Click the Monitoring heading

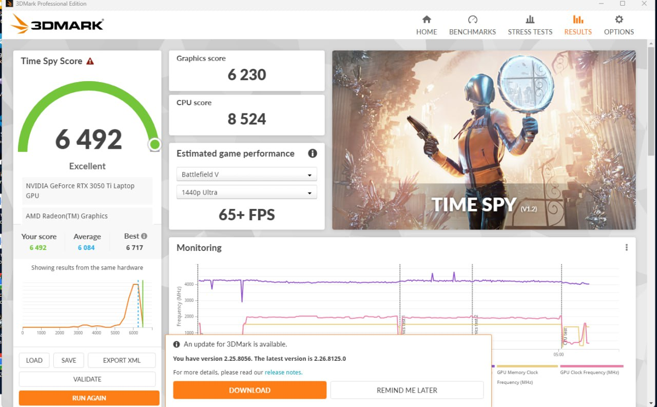pyautogui.click(x=199, y=247)
